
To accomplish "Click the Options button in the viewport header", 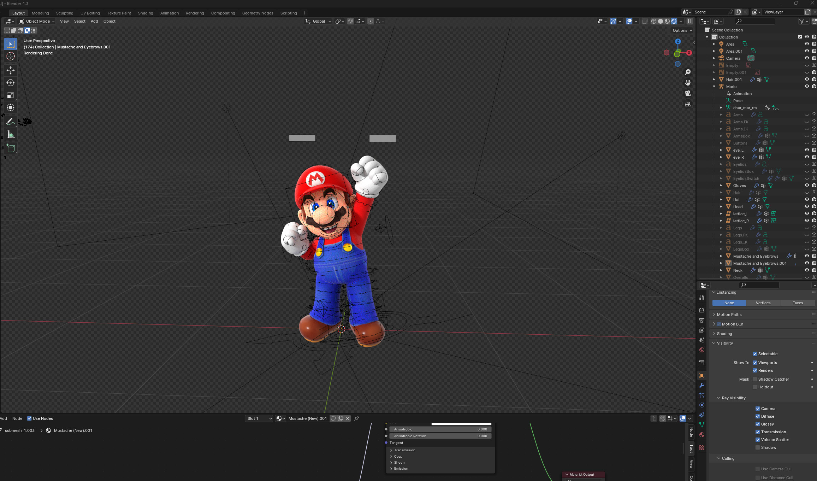I will point(681,30).
